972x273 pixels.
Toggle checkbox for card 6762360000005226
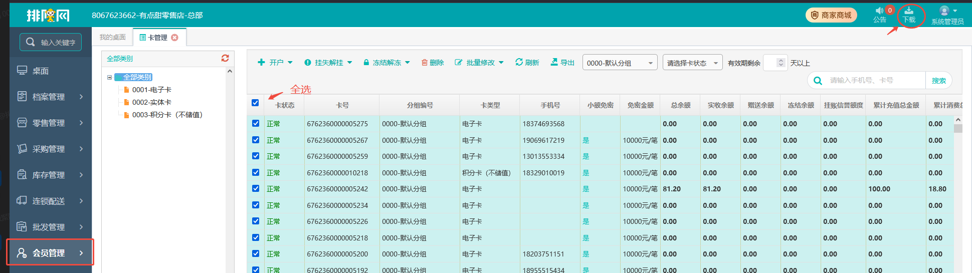point(256,221)
